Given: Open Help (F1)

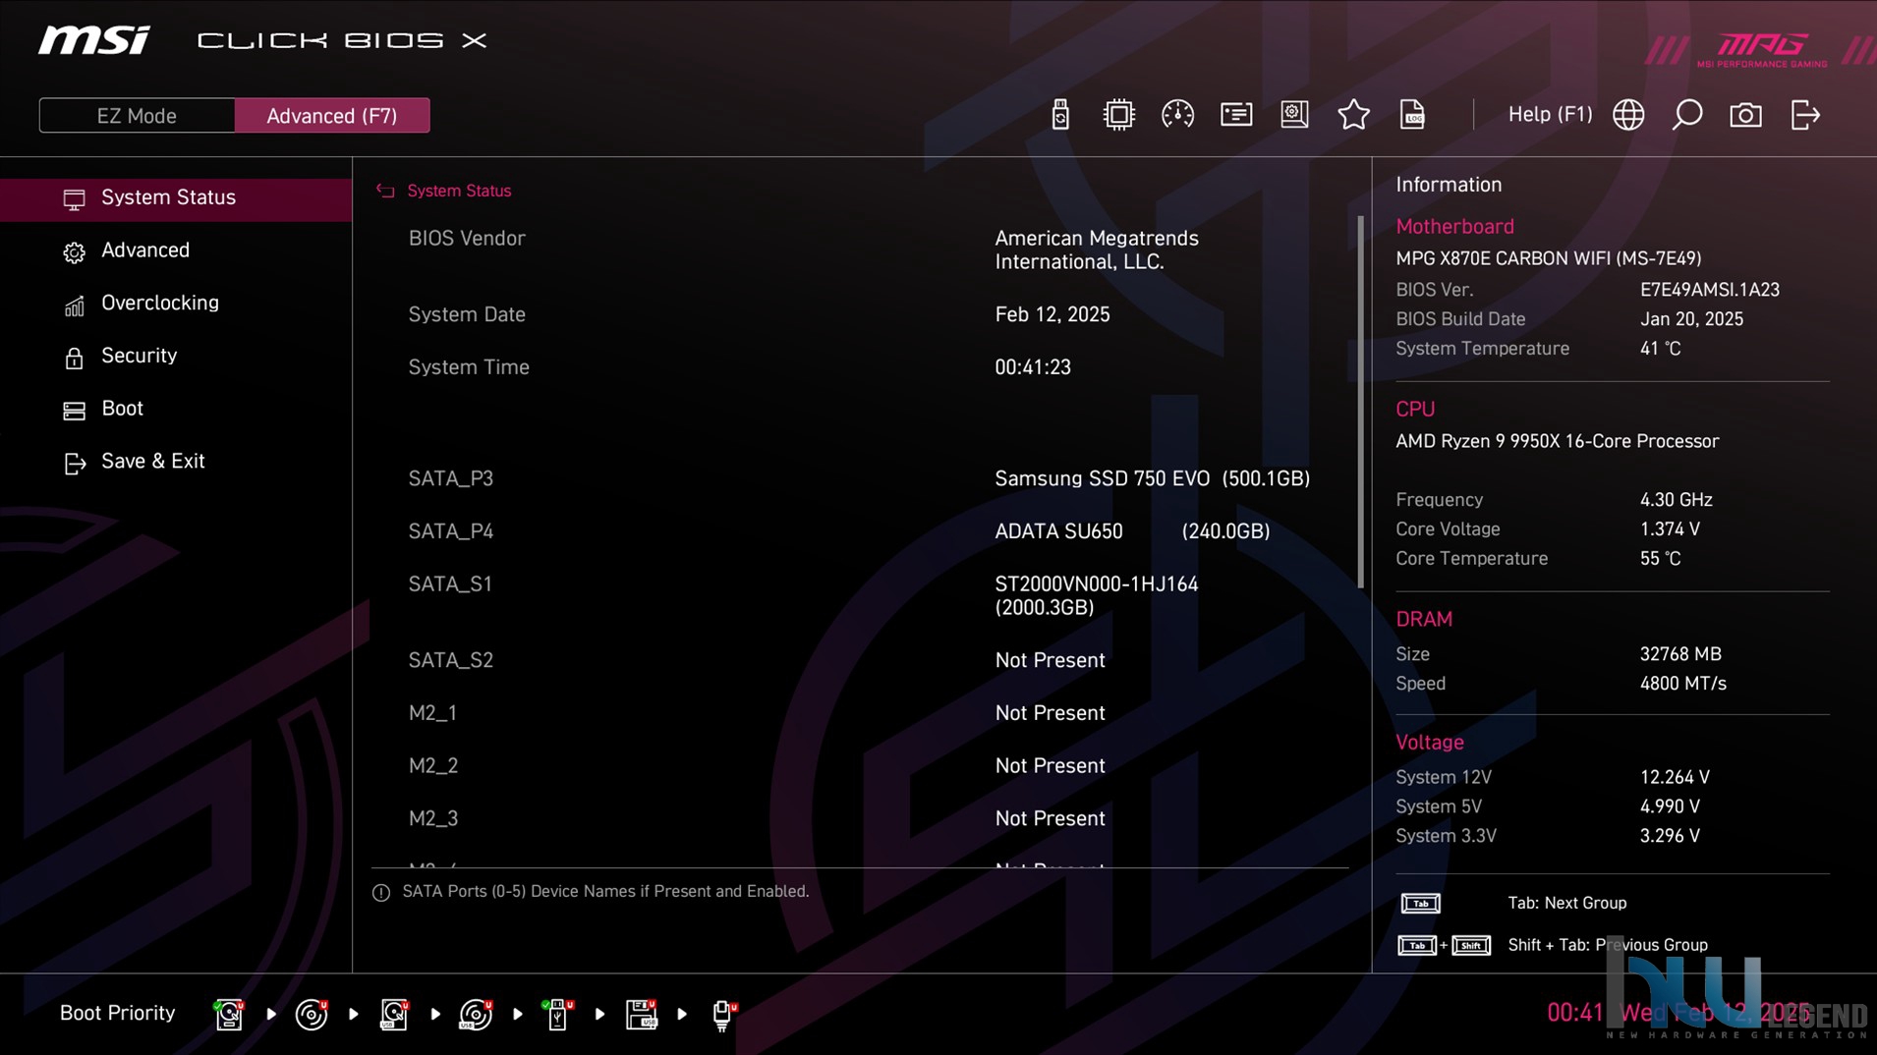Looking at the screenshot, I should (x=1550, y=115).
